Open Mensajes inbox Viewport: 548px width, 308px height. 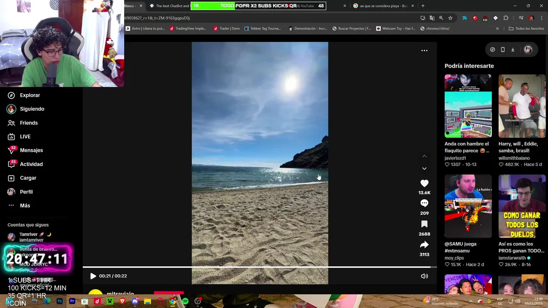tap(25, 150)
